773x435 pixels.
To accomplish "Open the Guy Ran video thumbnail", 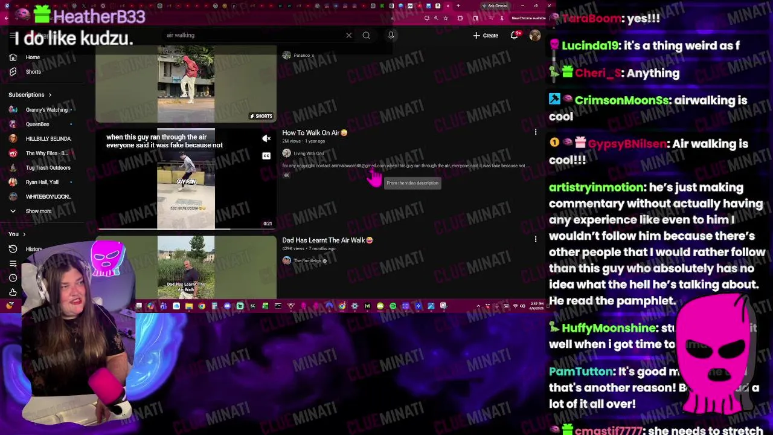I will tap(186, 179).
